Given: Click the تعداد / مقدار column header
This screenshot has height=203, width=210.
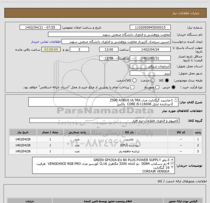Looking at the screenshot, I should (x=50, y=132).
